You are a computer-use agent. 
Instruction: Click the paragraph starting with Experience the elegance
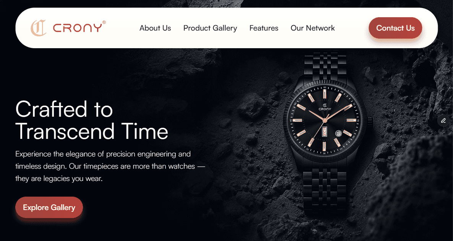point(110,166)
